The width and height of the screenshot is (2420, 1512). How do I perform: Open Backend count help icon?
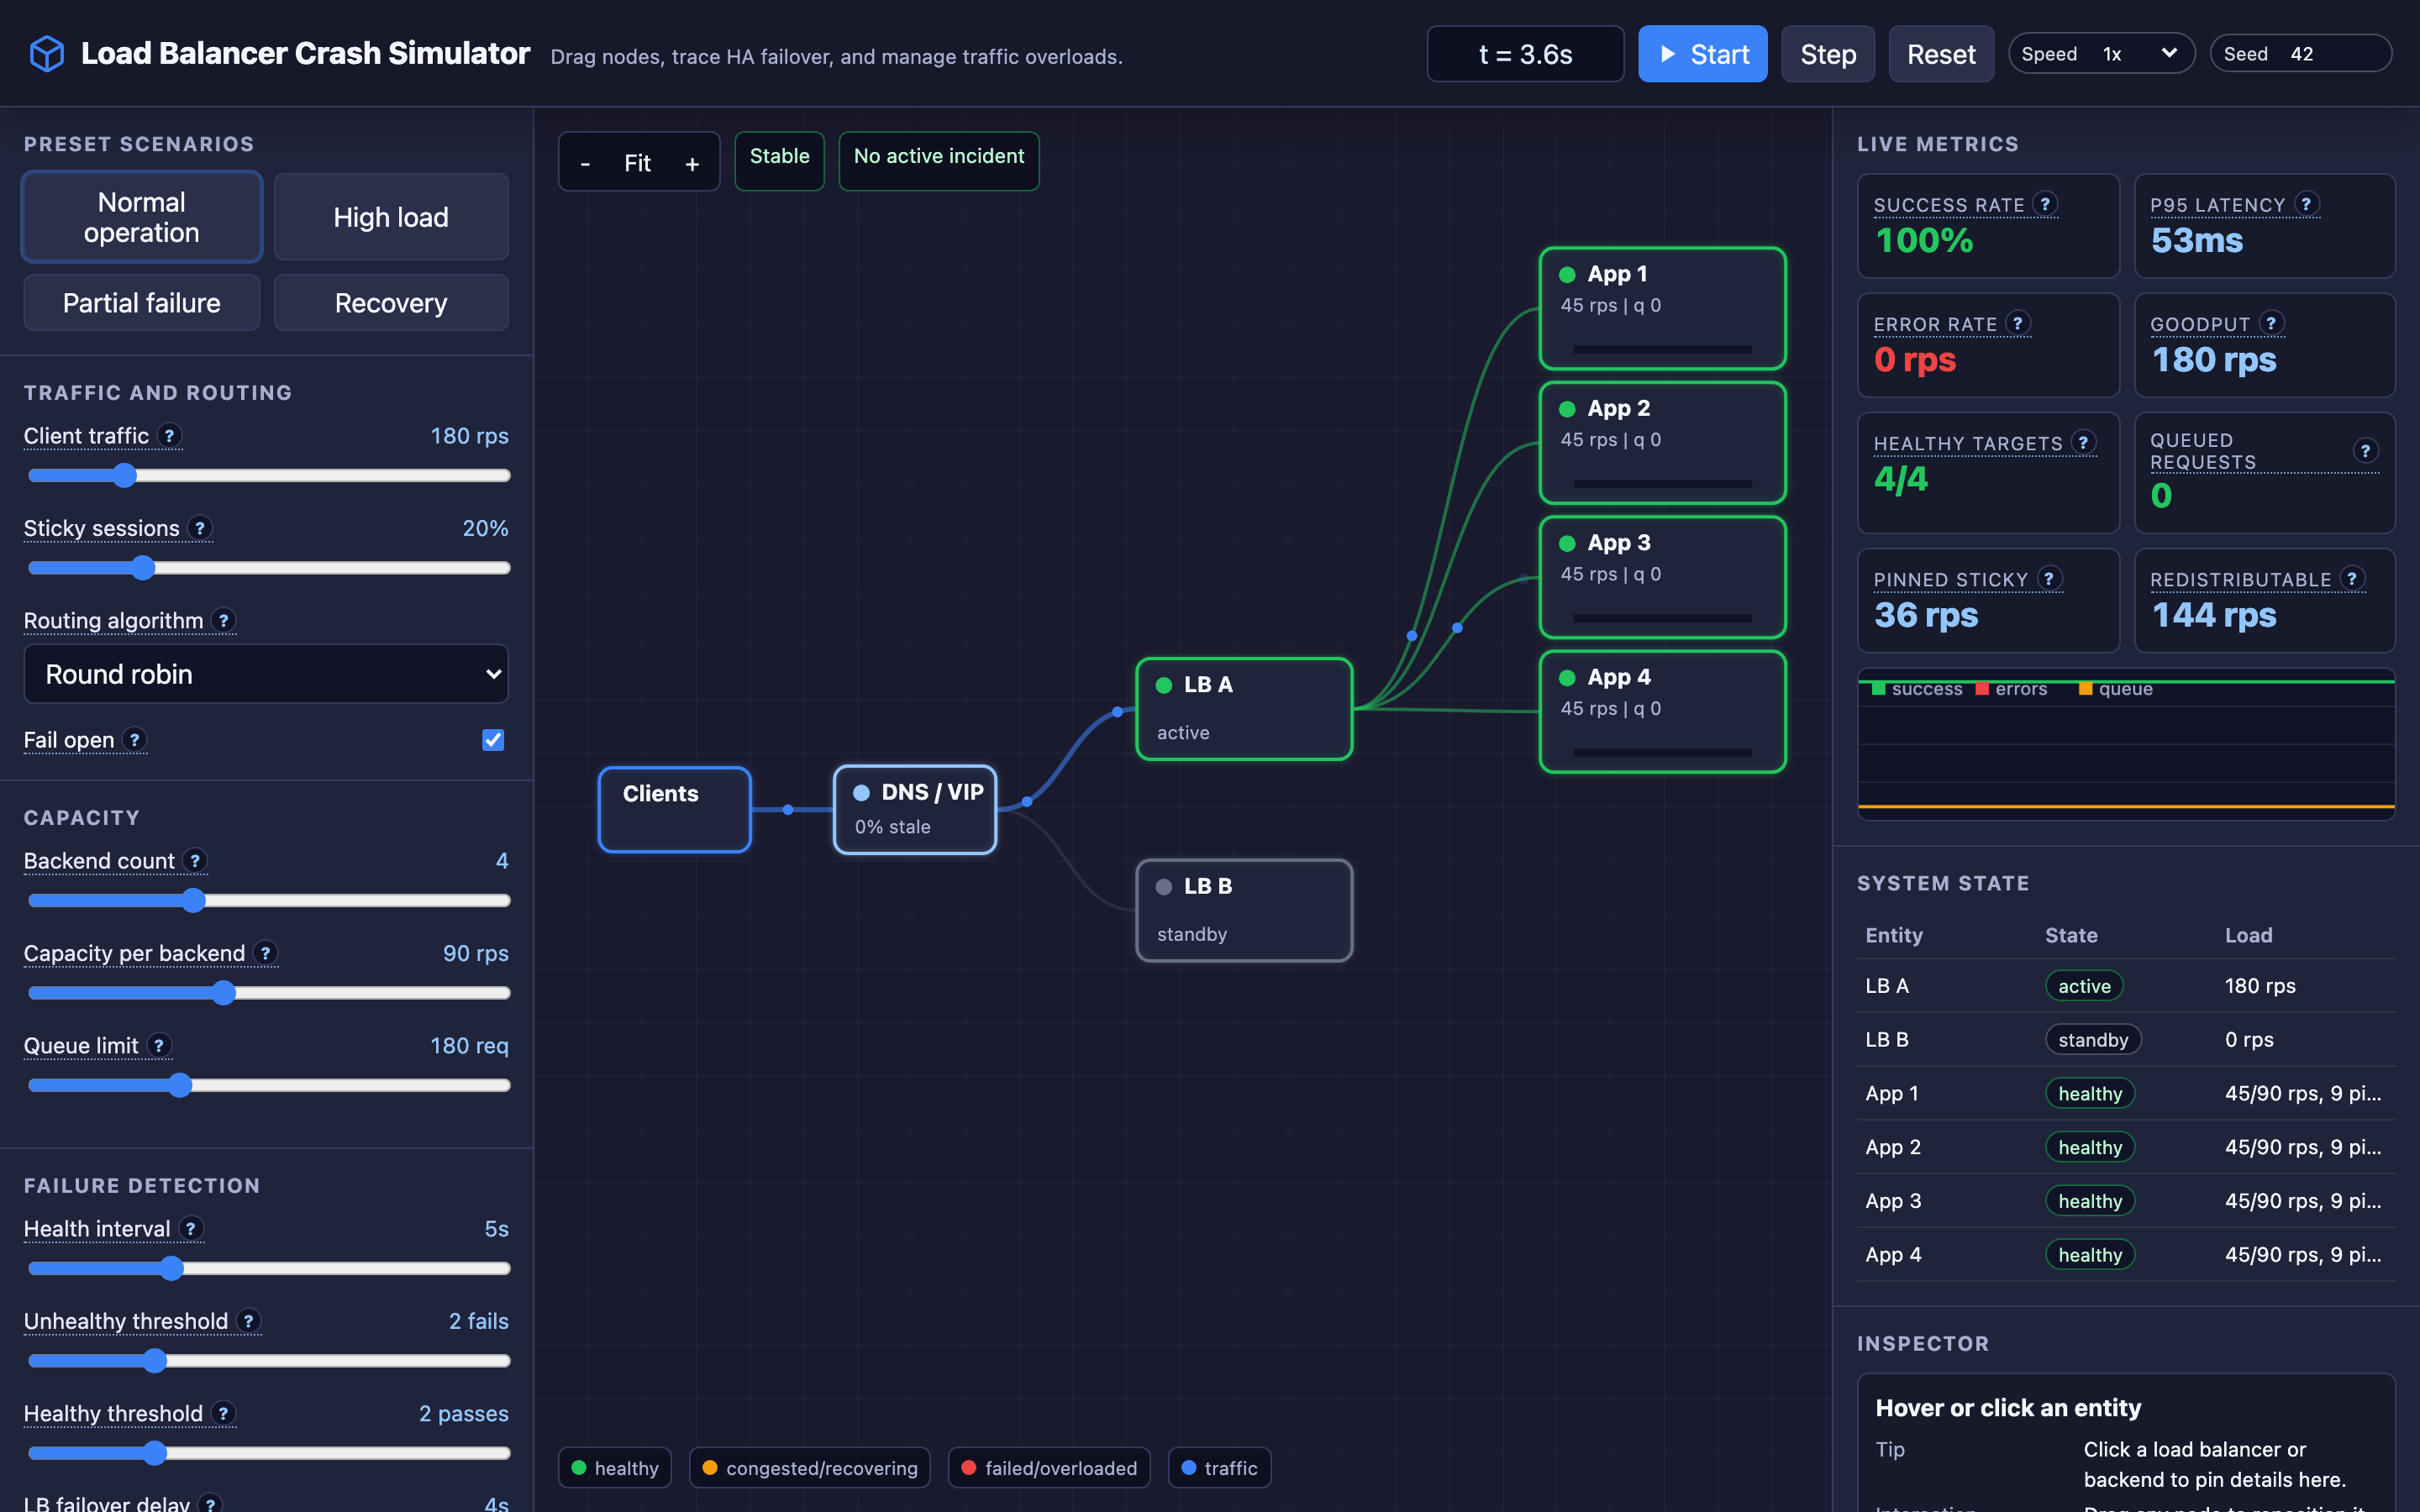pos(195,861)
